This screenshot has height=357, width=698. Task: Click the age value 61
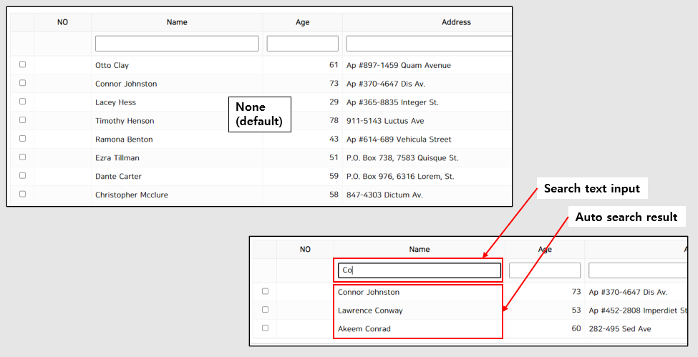point(334,65)
